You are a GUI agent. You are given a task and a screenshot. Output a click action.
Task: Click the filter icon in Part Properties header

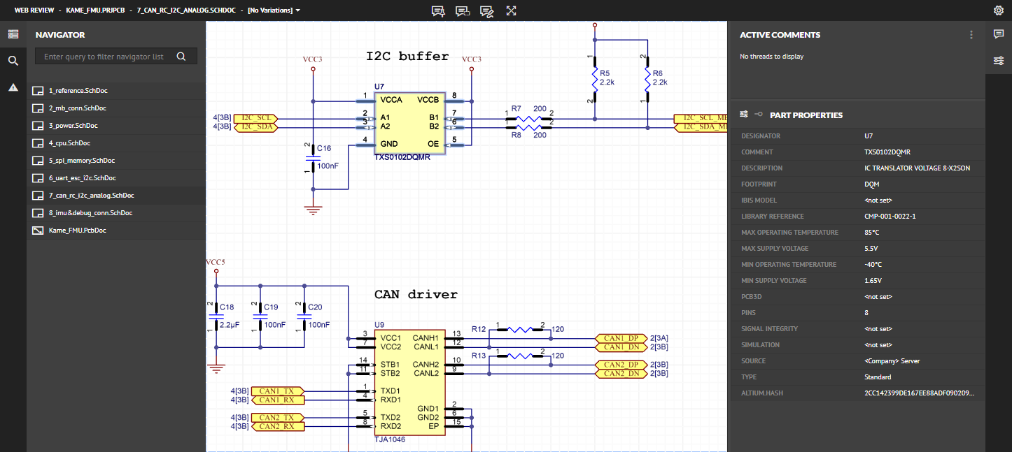744,114
